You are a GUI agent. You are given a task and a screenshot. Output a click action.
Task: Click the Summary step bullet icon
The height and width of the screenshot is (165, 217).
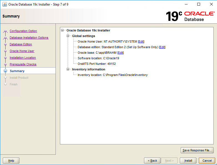pyautogui.click(x=5, y=71)
